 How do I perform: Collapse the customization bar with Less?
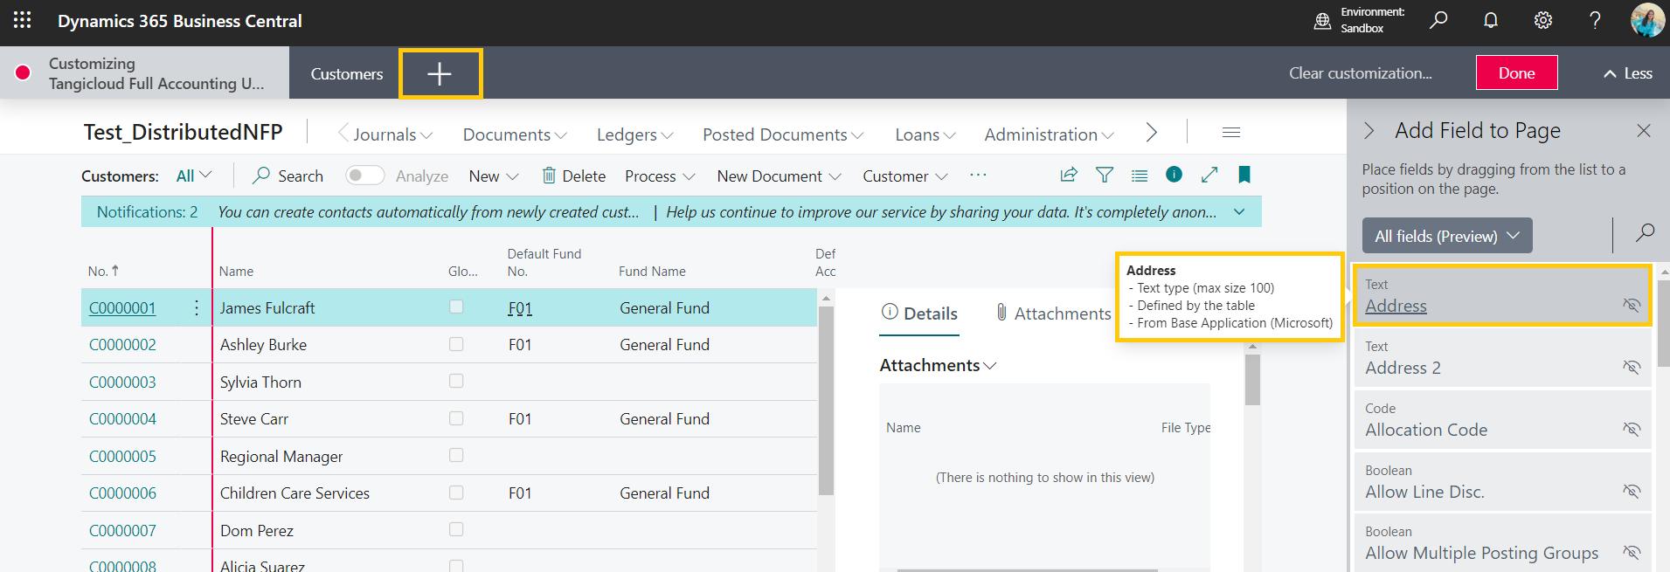tap(1627, 73)
